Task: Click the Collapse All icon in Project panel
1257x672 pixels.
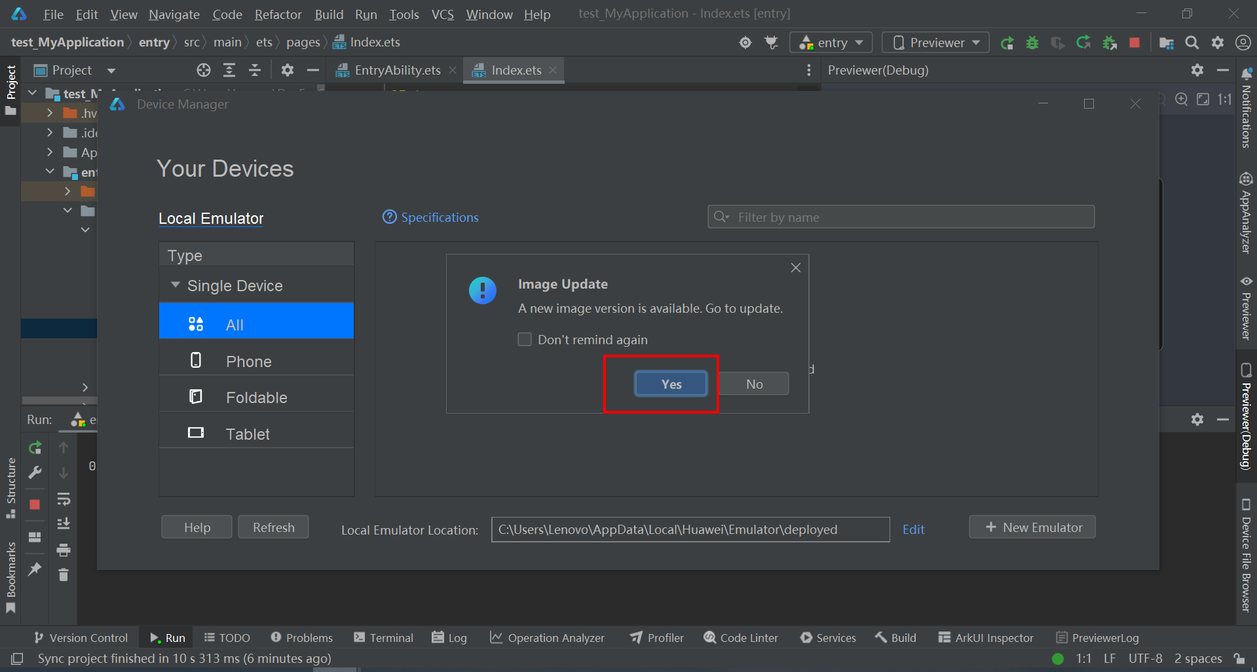Action: point(255,70)
